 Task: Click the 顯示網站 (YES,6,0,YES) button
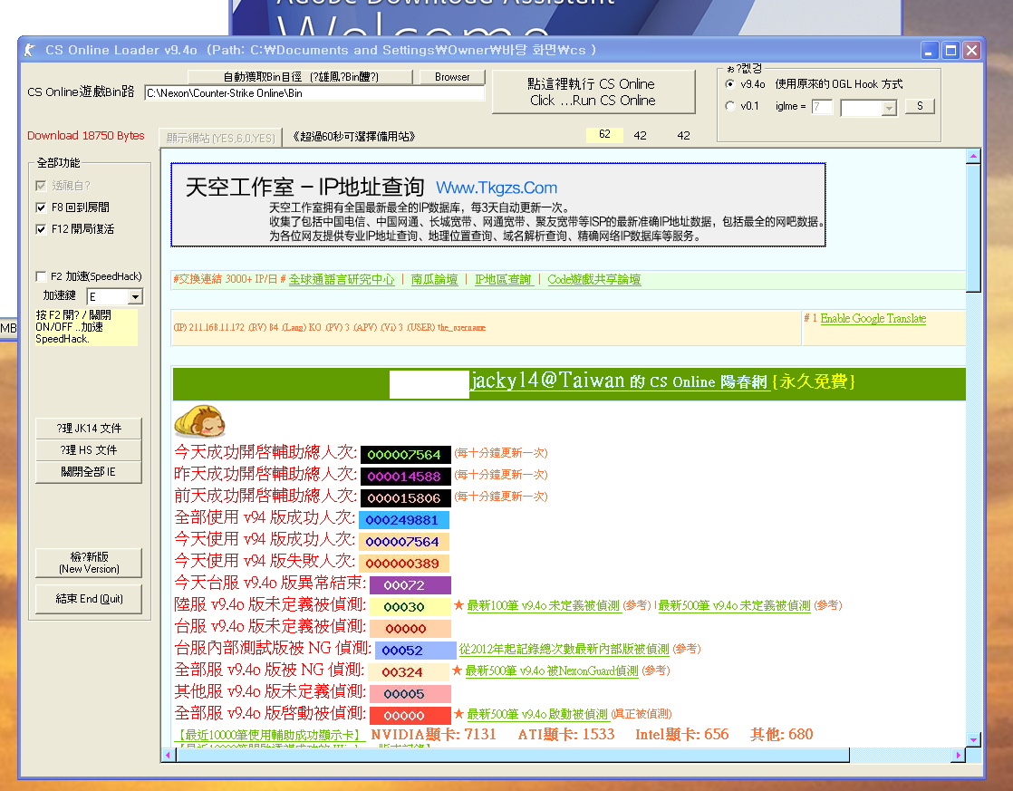pyautogui.click(x=219, y=138)
